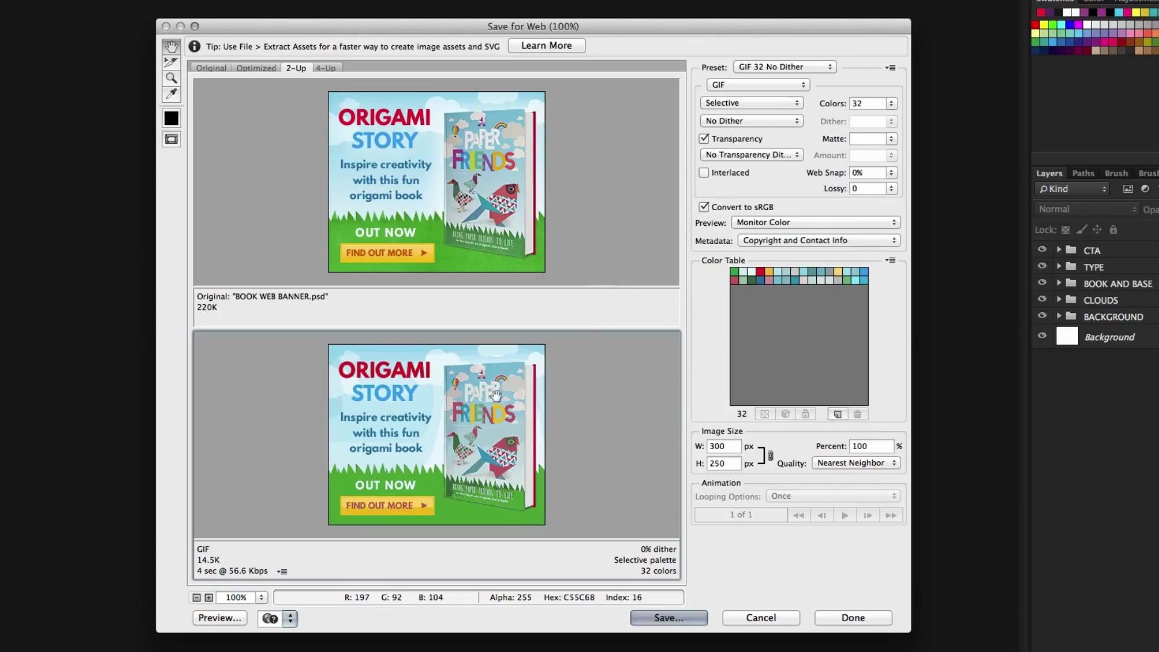The image size is (1159, 652).
Task: Select the Slice Select tool
Action: (171, 62)
